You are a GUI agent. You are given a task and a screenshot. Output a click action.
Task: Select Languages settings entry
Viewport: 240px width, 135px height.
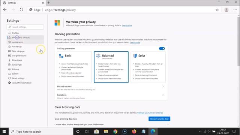coord(25,64)
